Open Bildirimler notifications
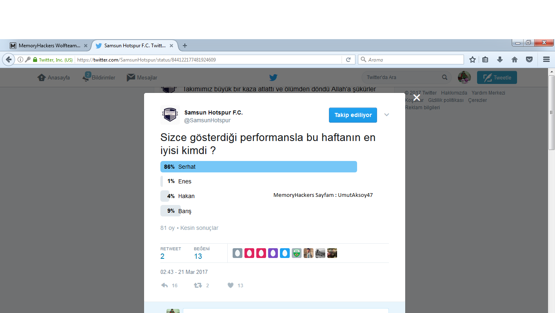 [99, 77]
